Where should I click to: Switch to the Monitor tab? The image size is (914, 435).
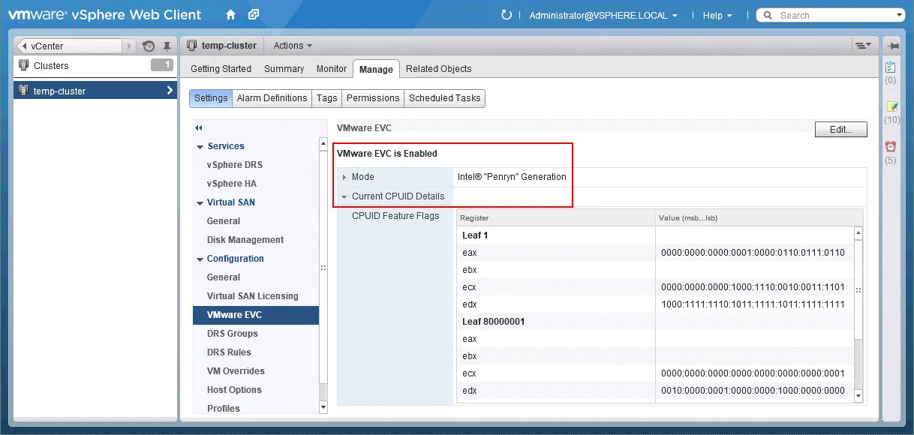coord(331,69)
